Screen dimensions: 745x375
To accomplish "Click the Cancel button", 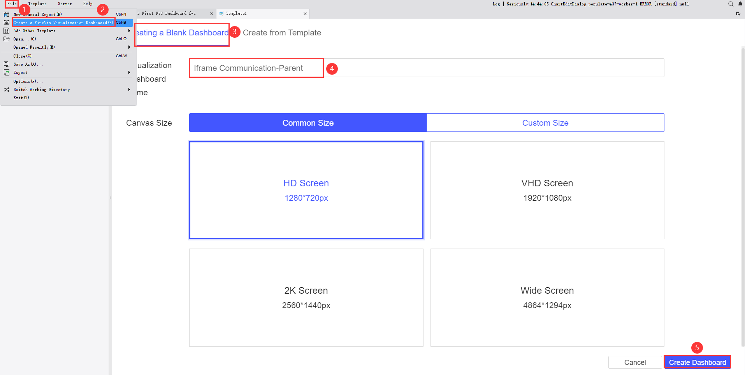I will point(635,362).
